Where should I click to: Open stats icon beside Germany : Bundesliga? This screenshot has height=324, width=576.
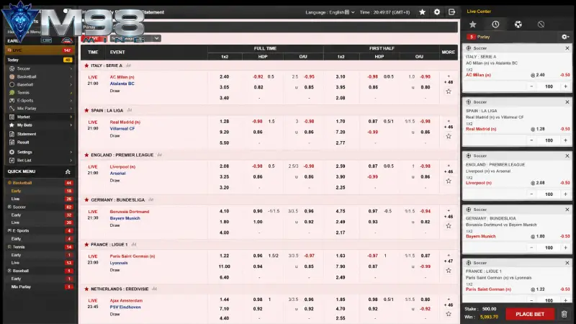[150, 200]
